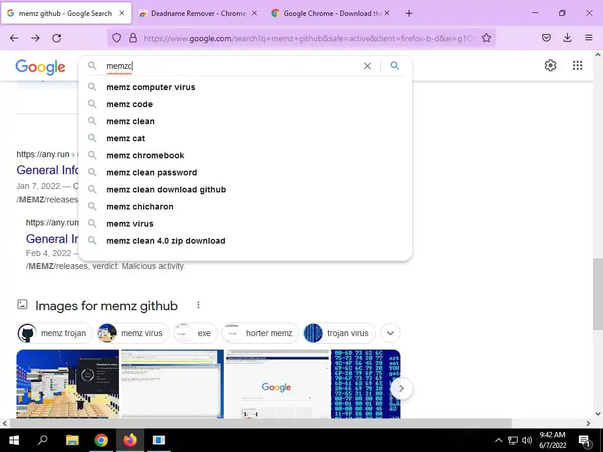The height and width of the screenshot is (452, 603).
Task: Submit search with blue magnifier button
Action: (x=395, y=66)
